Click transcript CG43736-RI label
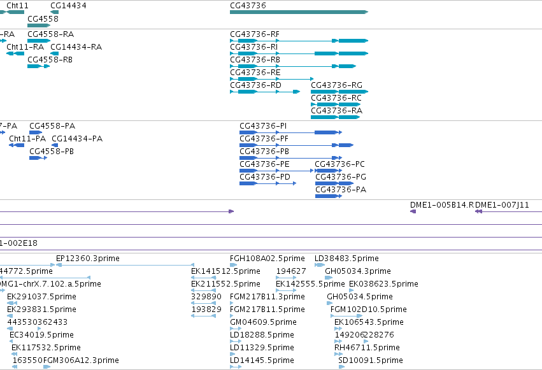This screenshot has width=542, height=370. [253, 47]
